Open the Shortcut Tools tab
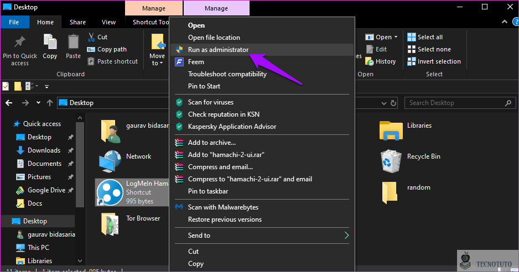519x272 pixels. (150, 22)
